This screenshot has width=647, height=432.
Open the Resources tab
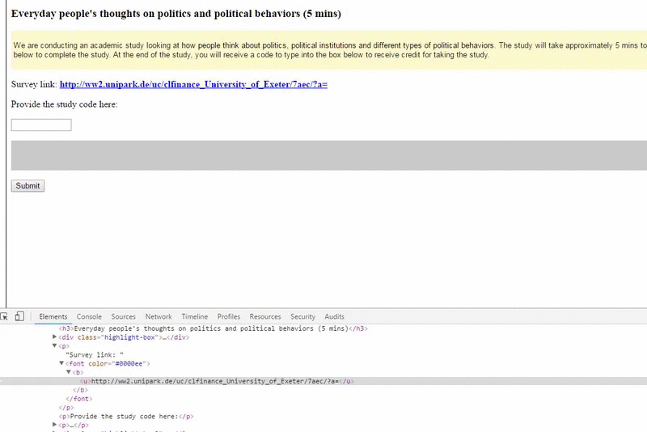point(265,316)
